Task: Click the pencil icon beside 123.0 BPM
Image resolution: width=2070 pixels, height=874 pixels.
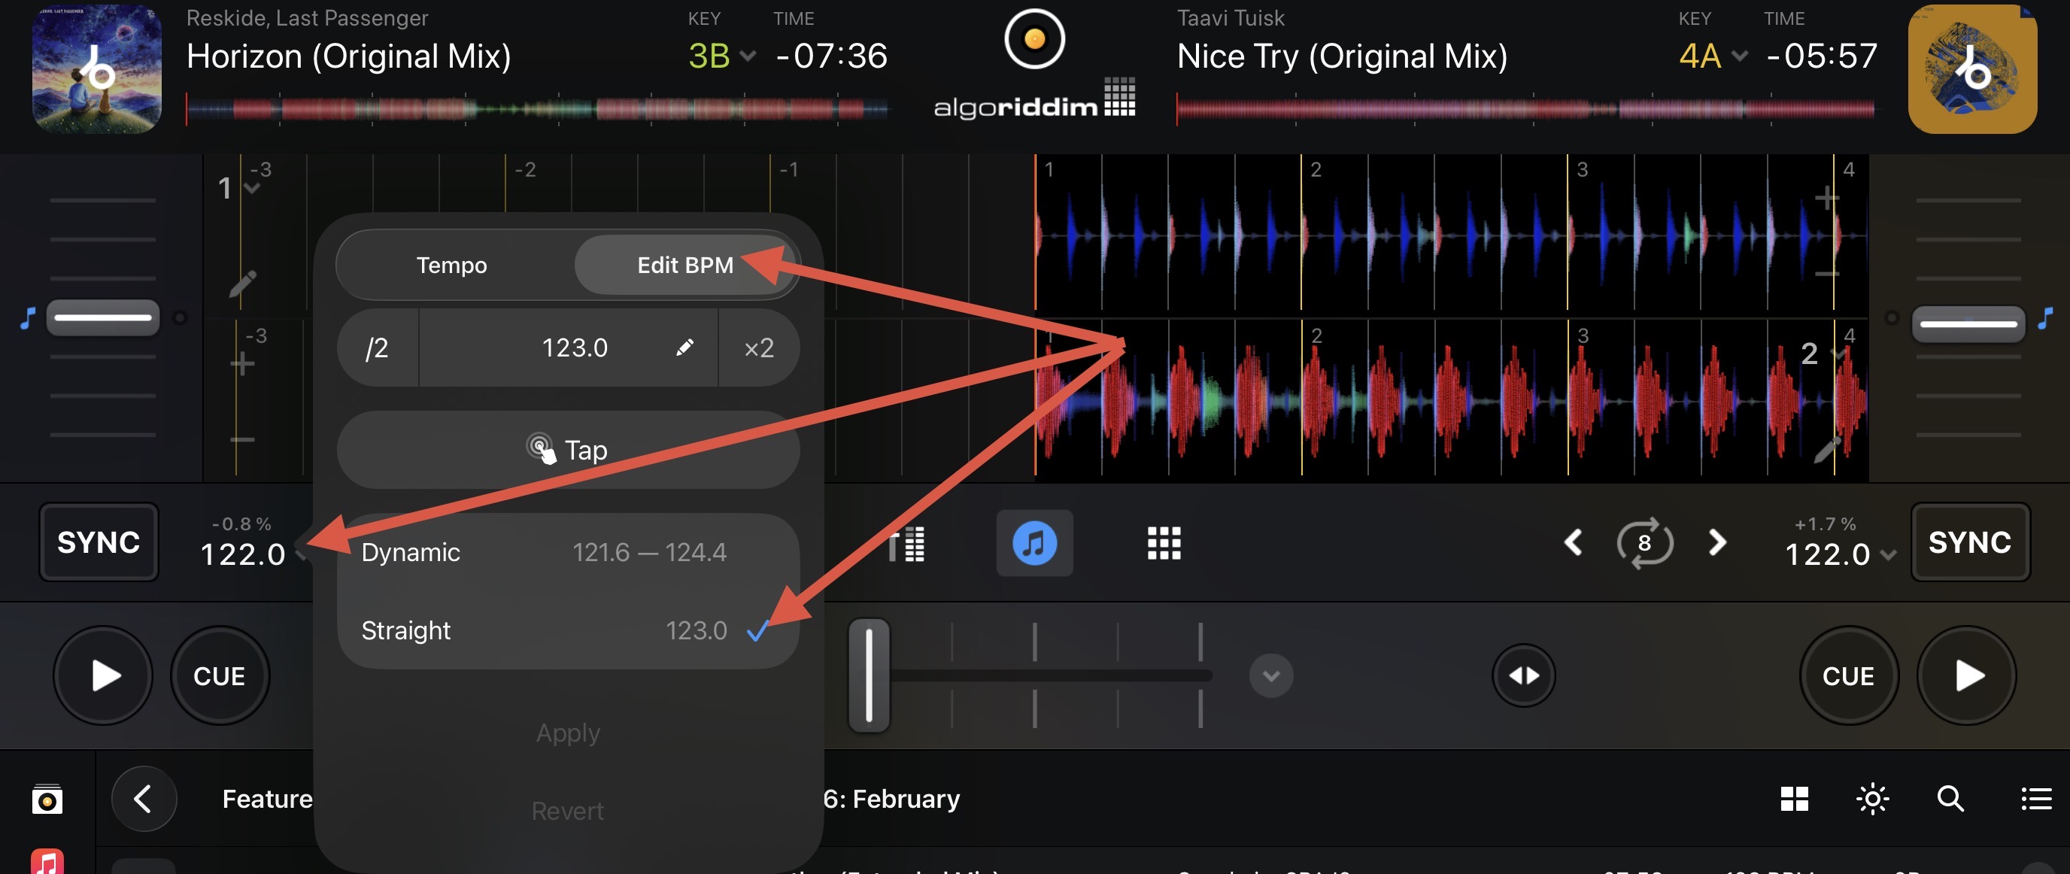Action: pos(684,347)
